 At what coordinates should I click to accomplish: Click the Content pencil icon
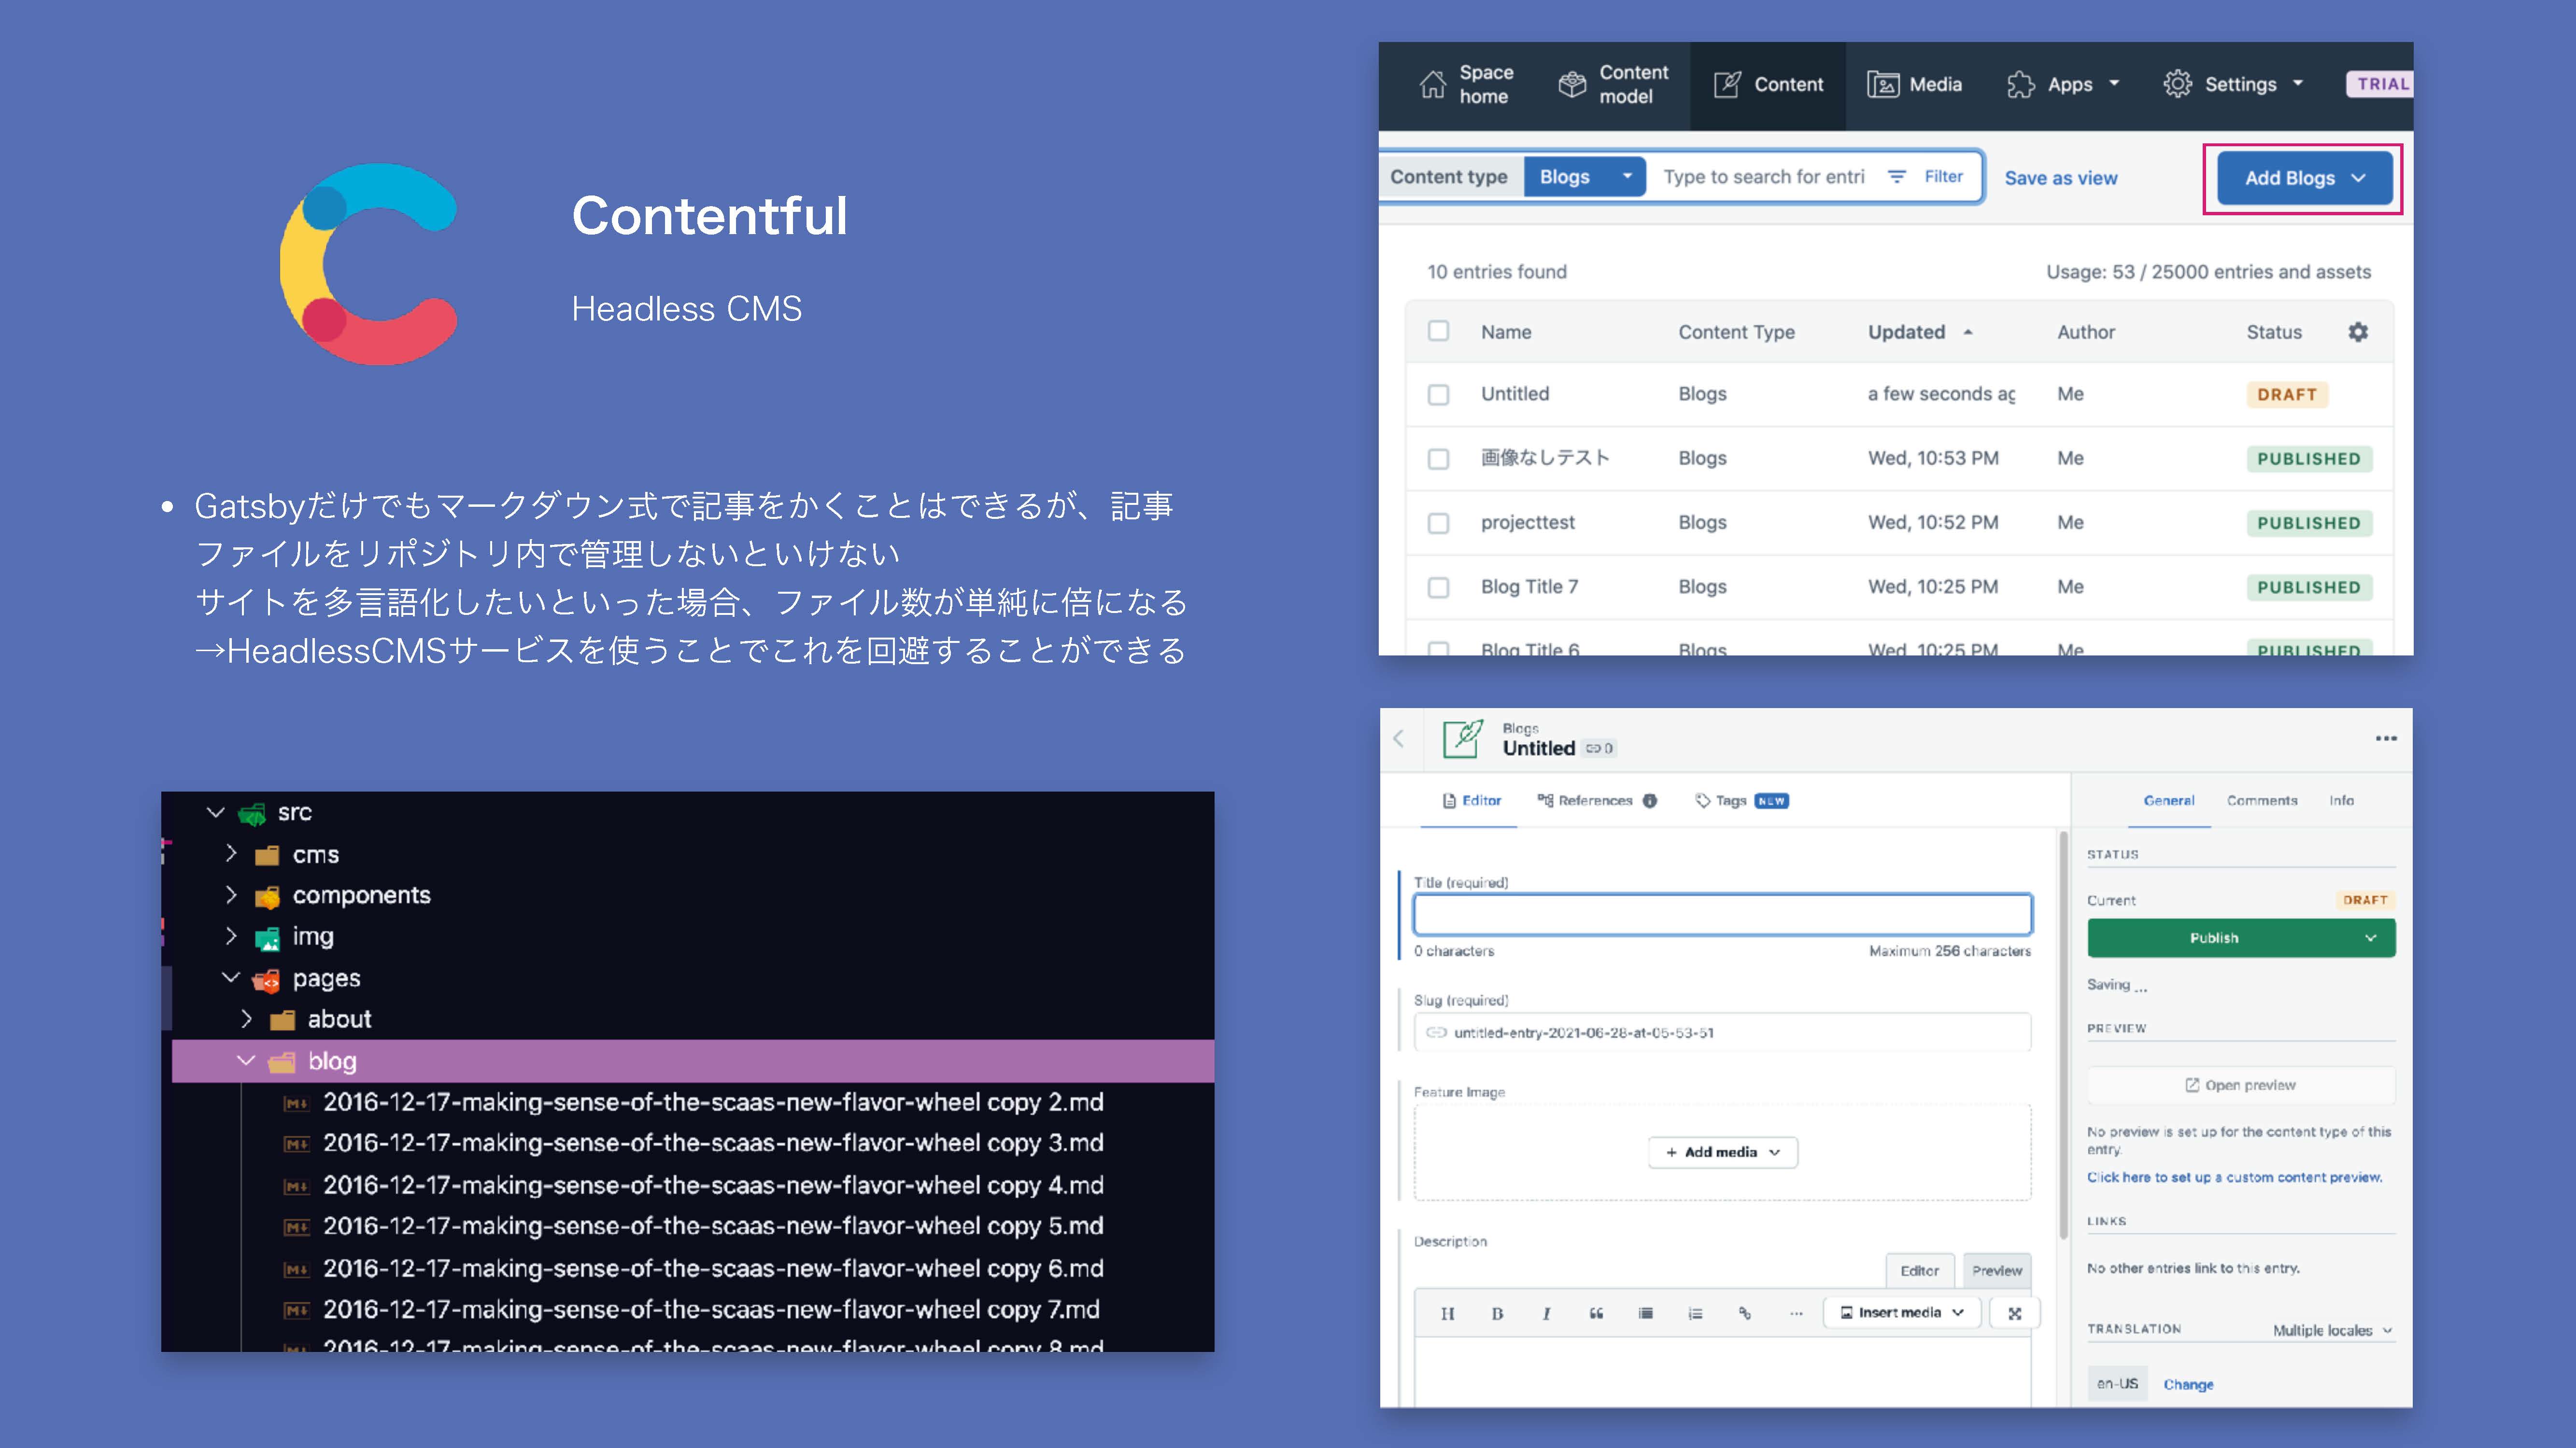(1727, 85)
